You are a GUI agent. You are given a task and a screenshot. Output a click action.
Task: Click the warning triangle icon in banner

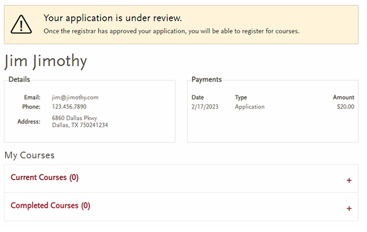(x=22, y=24)
